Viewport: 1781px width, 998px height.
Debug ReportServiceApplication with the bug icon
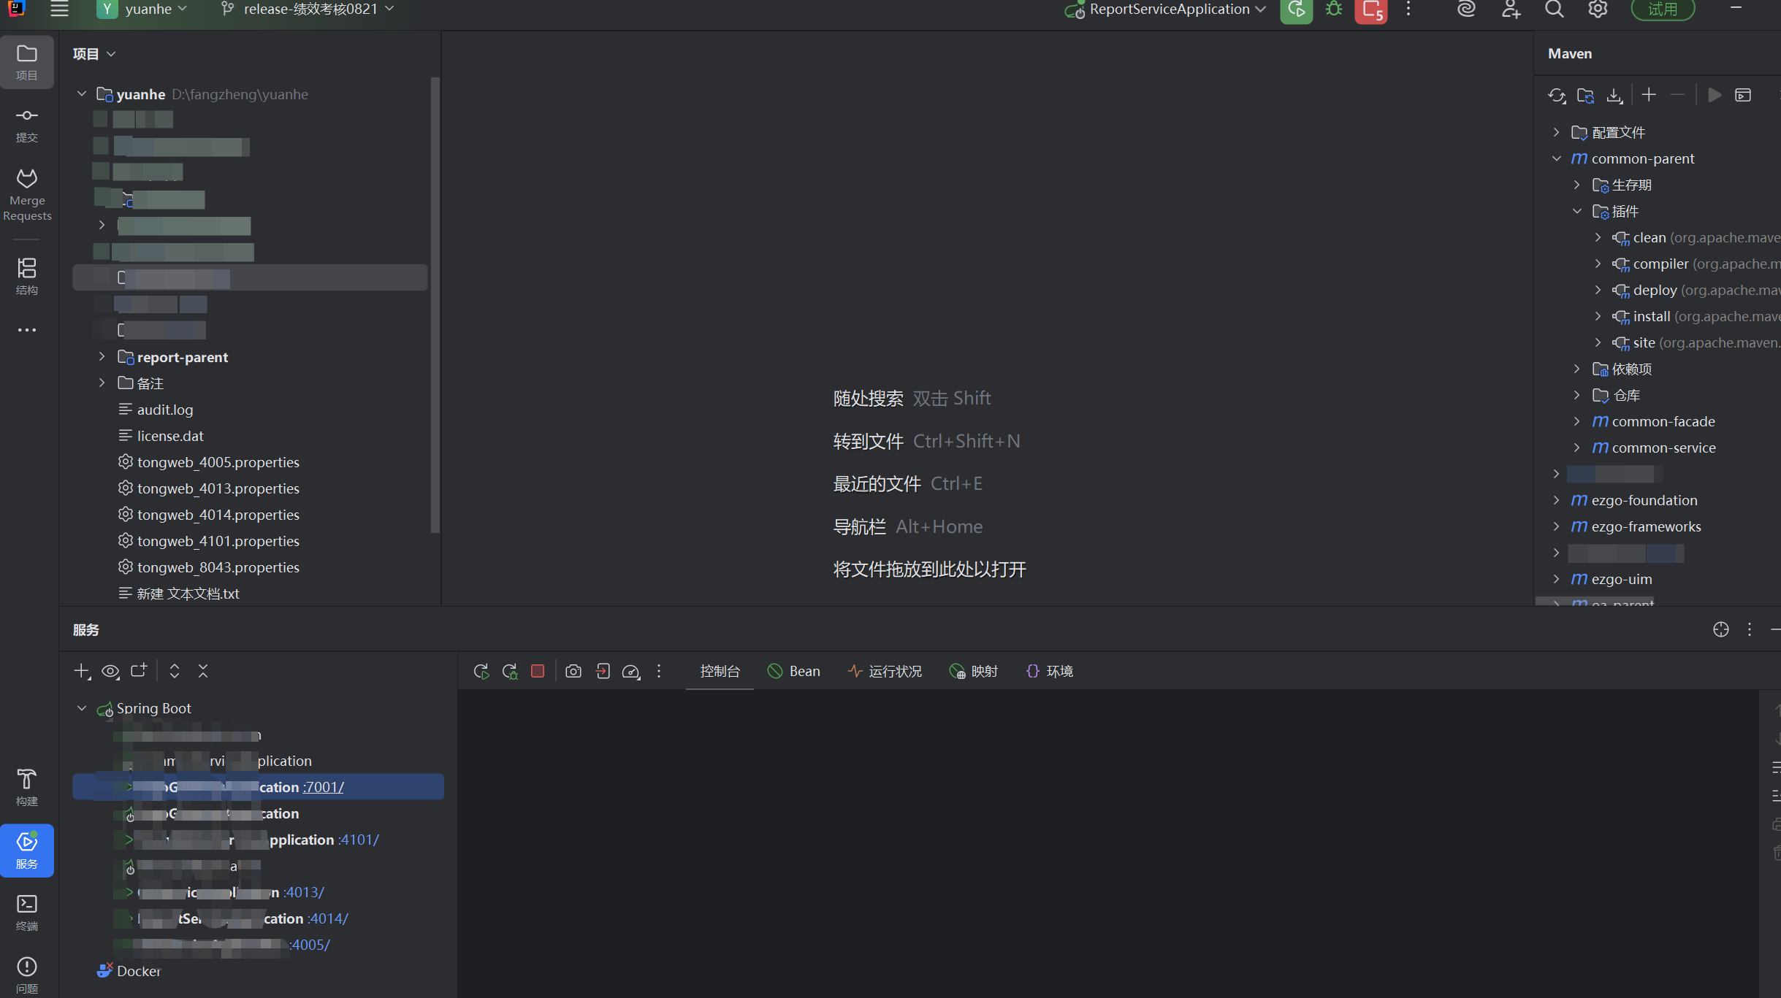pyautogui.click(x=1334, y=9)
